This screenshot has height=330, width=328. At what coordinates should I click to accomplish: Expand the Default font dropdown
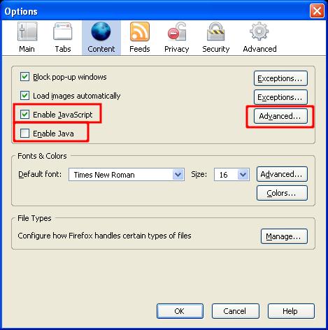(x=127, y=174)
